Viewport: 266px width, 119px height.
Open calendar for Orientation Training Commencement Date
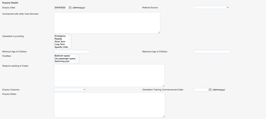point(210,90)
